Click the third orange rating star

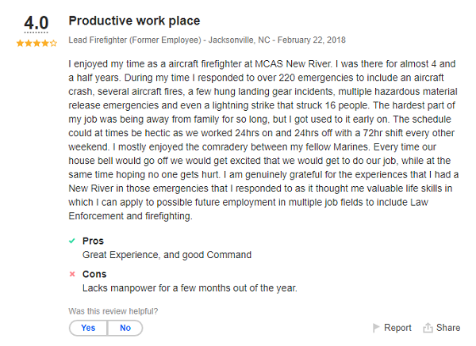[36, 43]
